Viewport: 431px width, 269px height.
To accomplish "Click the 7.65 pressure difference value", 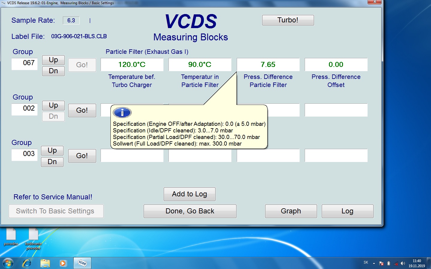I will 268,65.
